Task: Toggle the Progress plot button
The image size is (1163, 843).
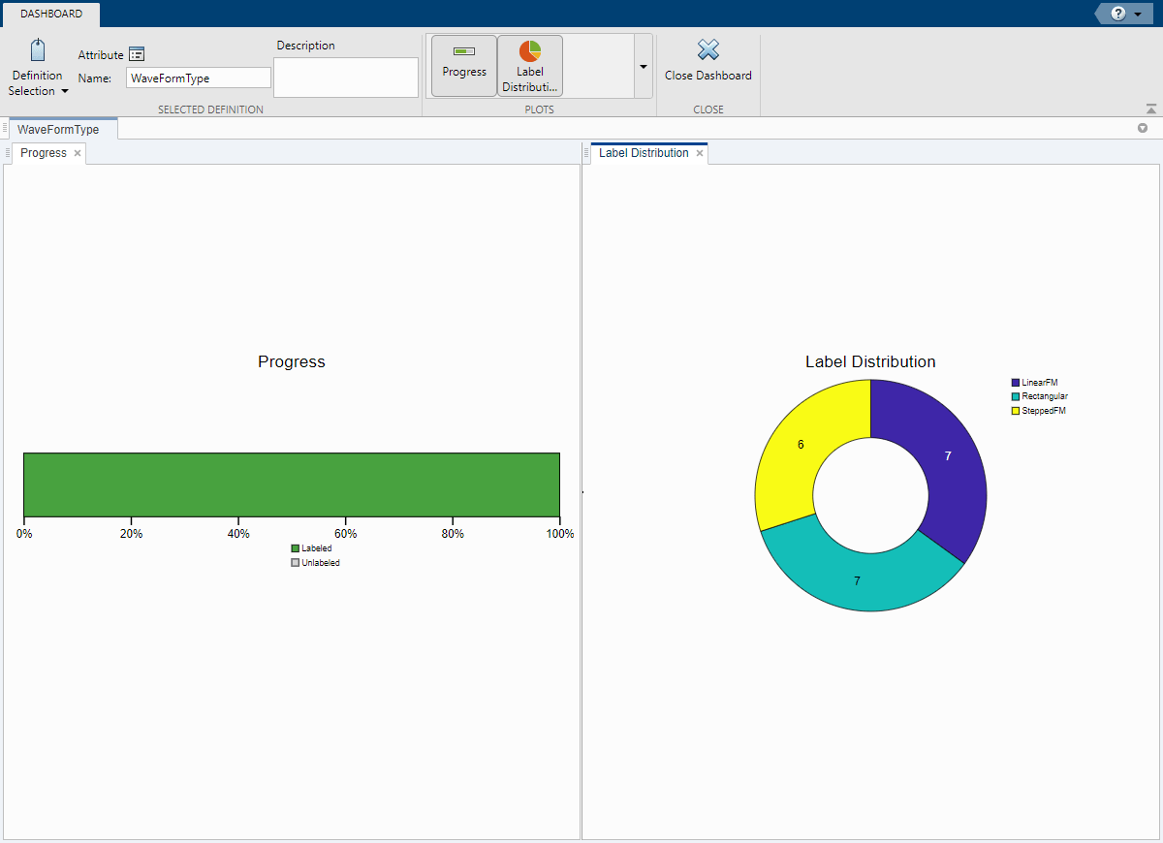Action: pos(464,65)
